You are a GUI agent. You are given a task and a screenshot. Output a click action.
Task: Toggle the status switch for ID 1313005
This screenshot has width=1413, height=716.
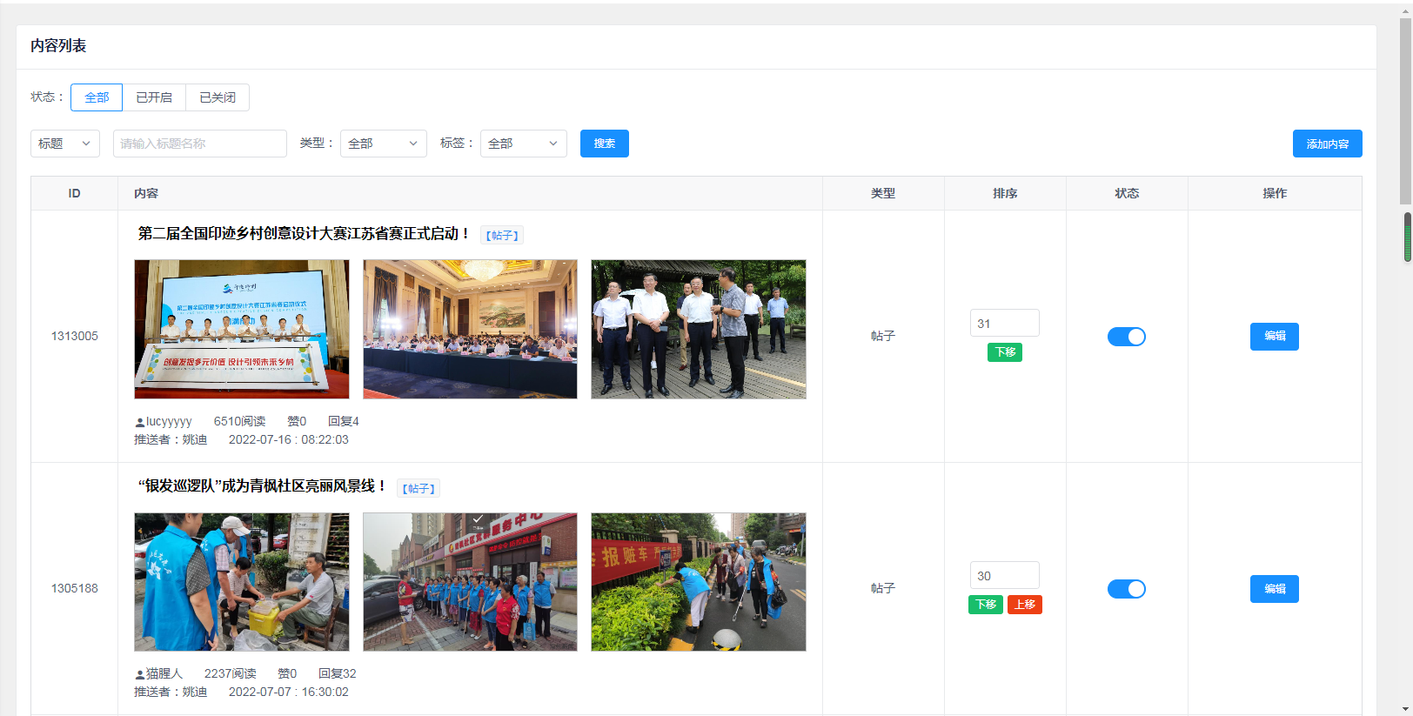point(1127,337)
